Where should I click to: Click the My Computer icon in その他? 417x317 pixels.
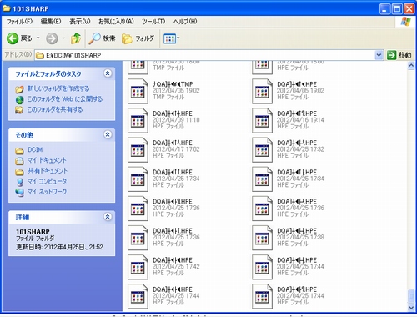20,182
